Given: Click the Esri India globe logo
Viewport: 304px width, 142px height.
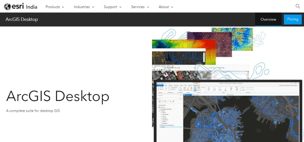Looking at the screenshot, I should point(7,7).
